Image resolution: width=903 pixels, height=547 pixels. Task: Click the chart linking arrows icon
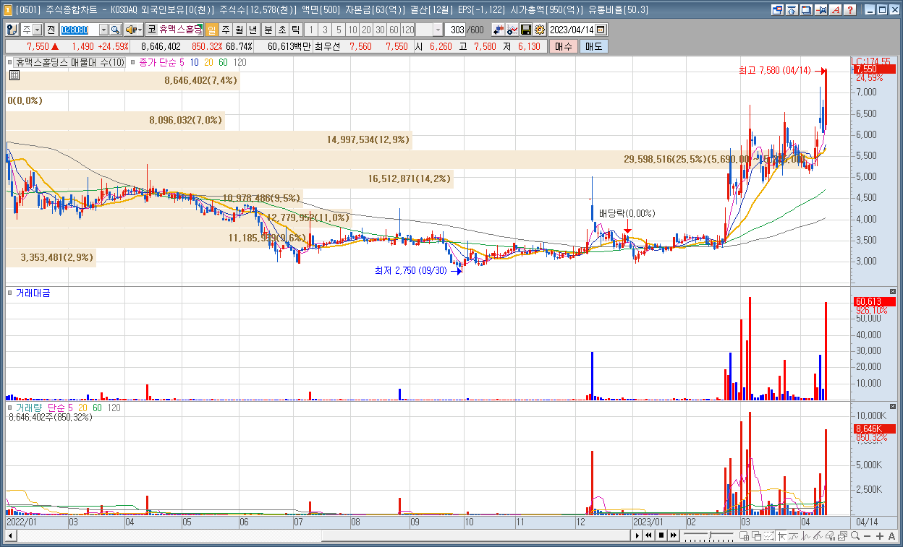coord(498,30)
